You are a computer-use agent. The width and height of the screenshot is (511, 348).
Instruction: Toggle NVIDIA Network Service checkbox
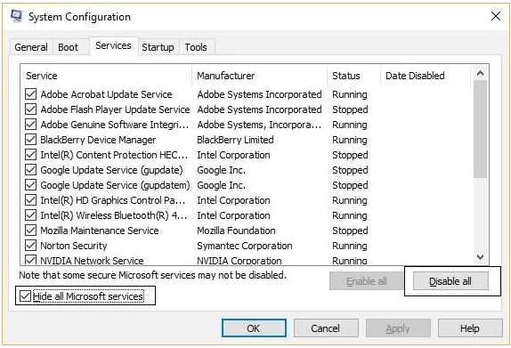tap(30, 260)
